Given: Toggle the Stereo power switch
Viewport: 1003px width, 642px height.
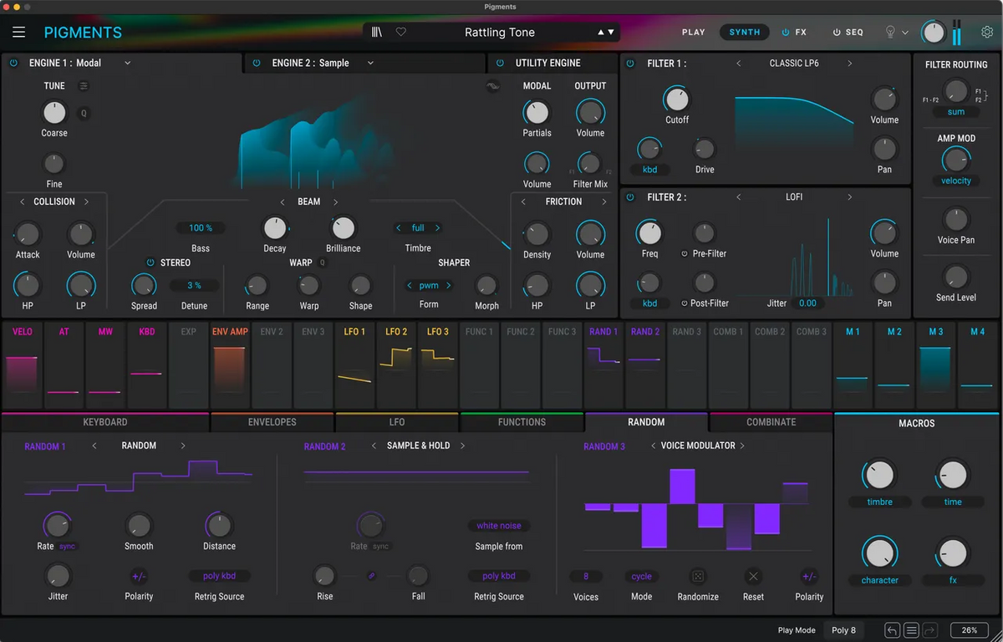Looking at the screenshot, I should [x=150, y=262].
